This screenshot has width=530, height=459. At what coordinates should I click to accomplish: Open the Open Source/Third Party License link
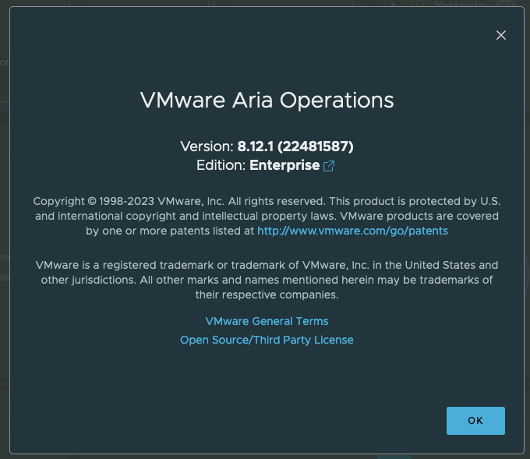click(x=267, y=340)
